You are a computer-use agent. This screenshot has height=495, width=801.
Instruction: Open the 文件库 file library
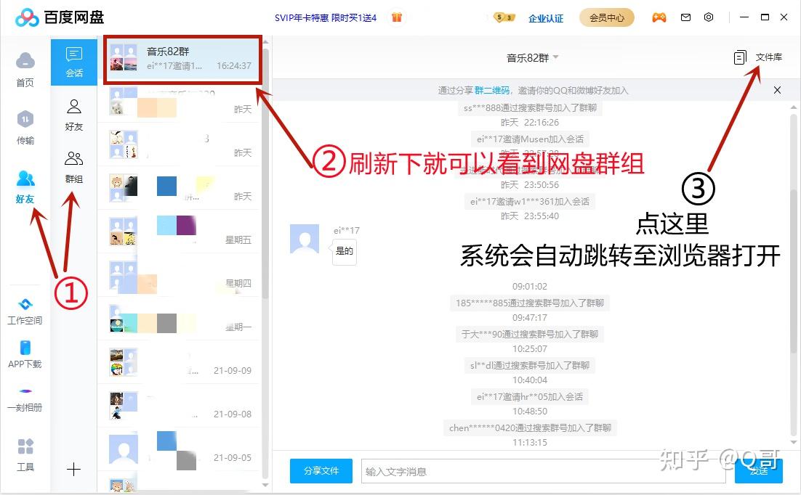[769, 57]
